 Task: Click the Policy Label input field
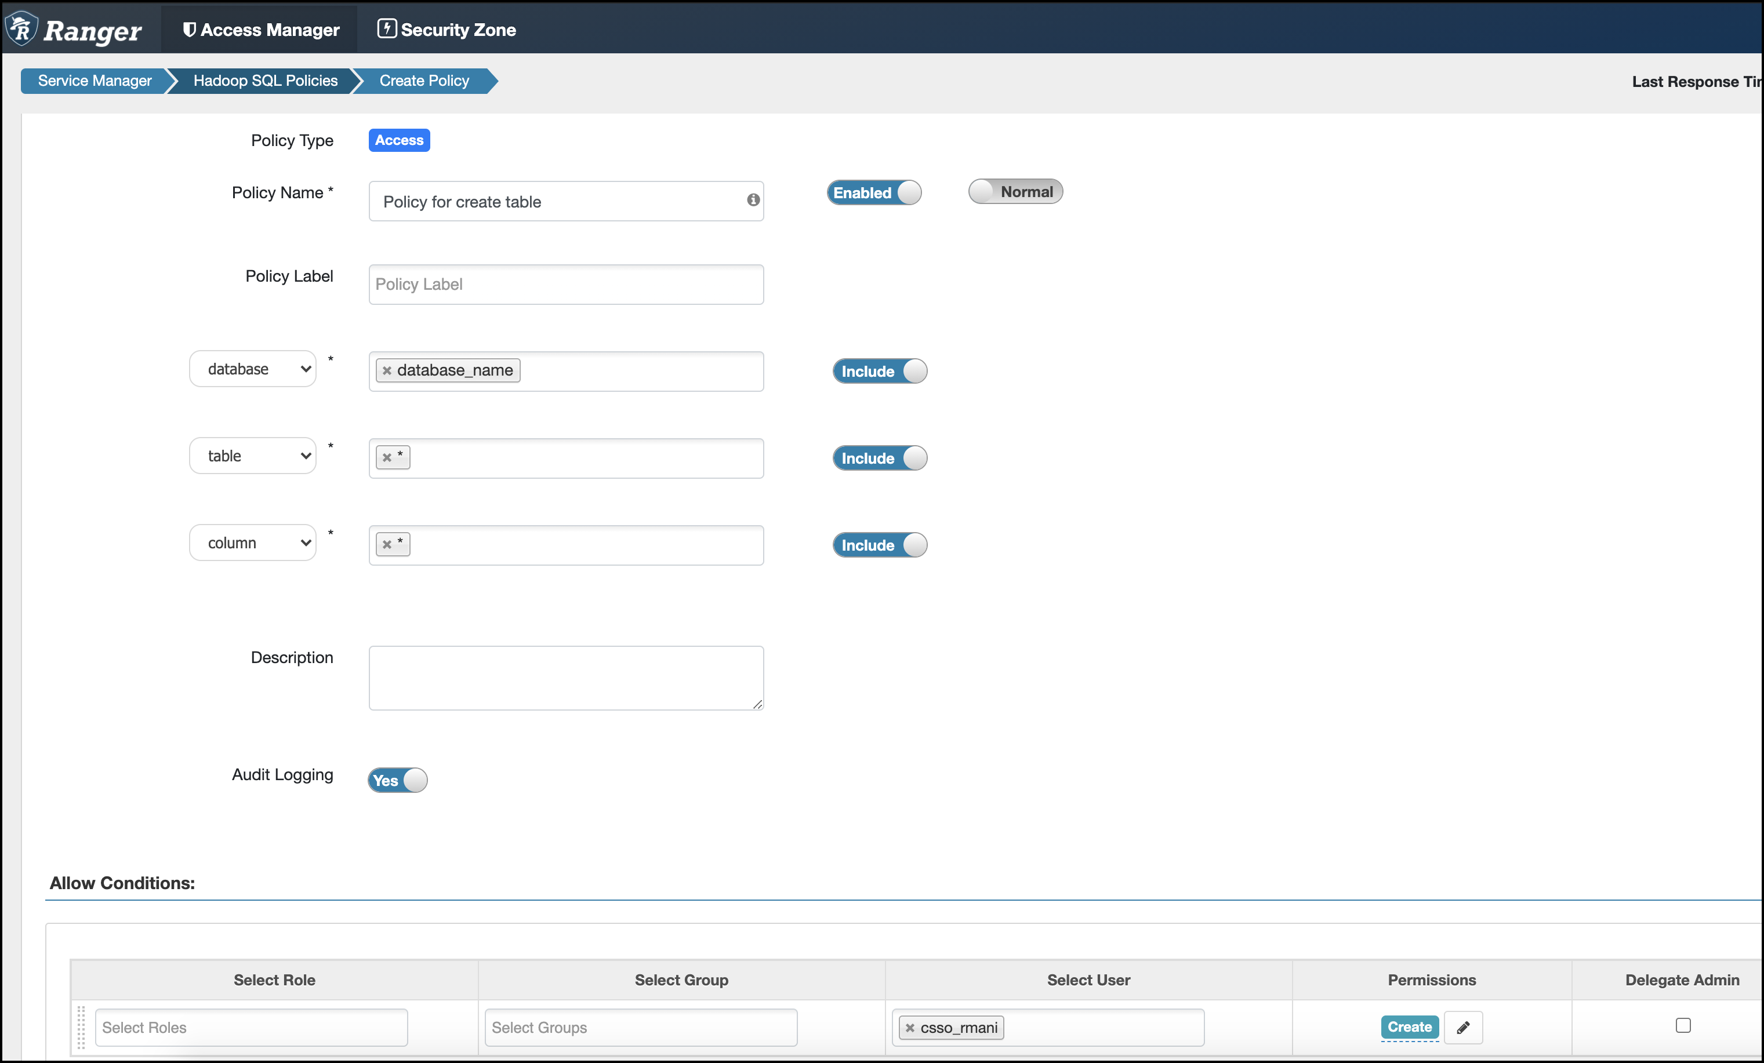click(565, 285)
